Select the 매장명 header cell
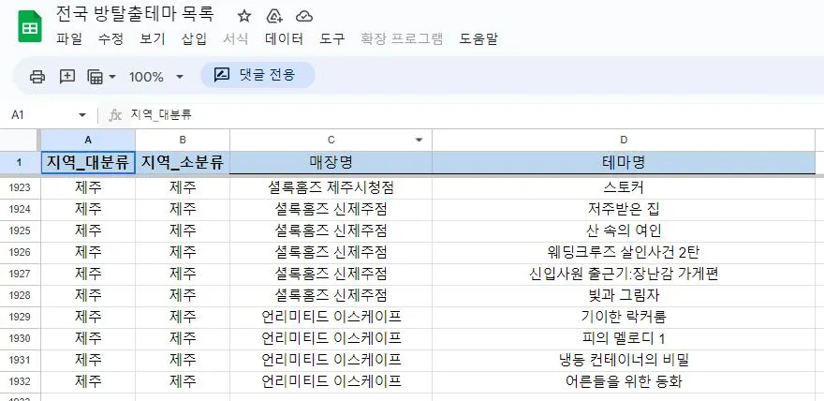Viewport: 824px width, 401px height. [331, 162]
